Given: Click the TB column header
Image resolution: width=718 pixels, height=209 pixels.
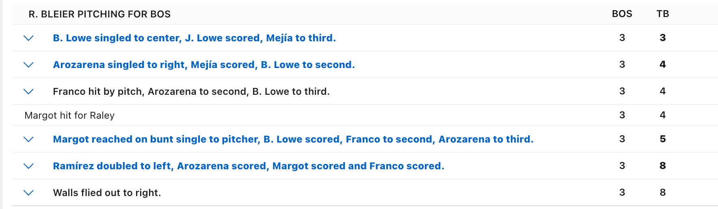Looking at the screenshot, I should [662, 14].
